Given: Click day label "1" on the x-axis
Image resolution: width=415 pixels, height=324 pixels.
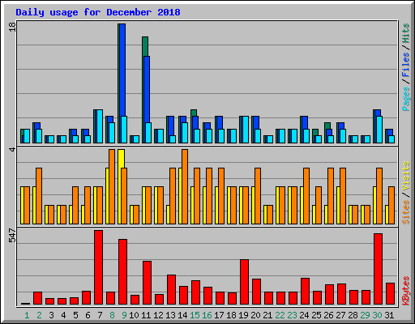Looking at the screenshot, I should (x=27, y=315).
